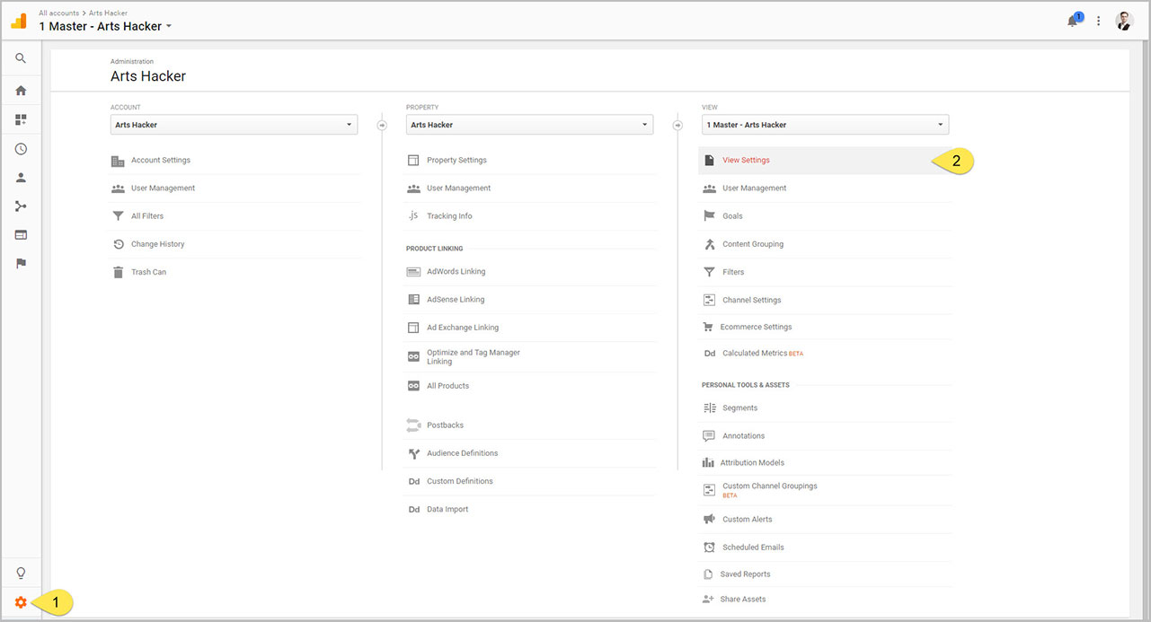Click the notifications bell icon

click(1073, 21)
